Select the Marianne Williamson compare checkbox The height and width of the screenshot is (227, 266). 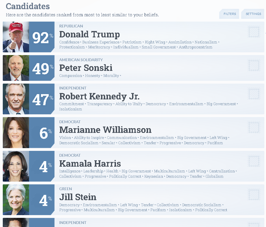(x=254, y=127)
